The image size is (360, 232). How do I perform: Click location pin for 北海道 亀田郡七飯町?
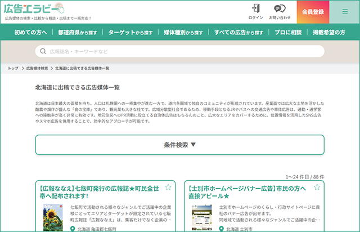(x=72, y=229)
